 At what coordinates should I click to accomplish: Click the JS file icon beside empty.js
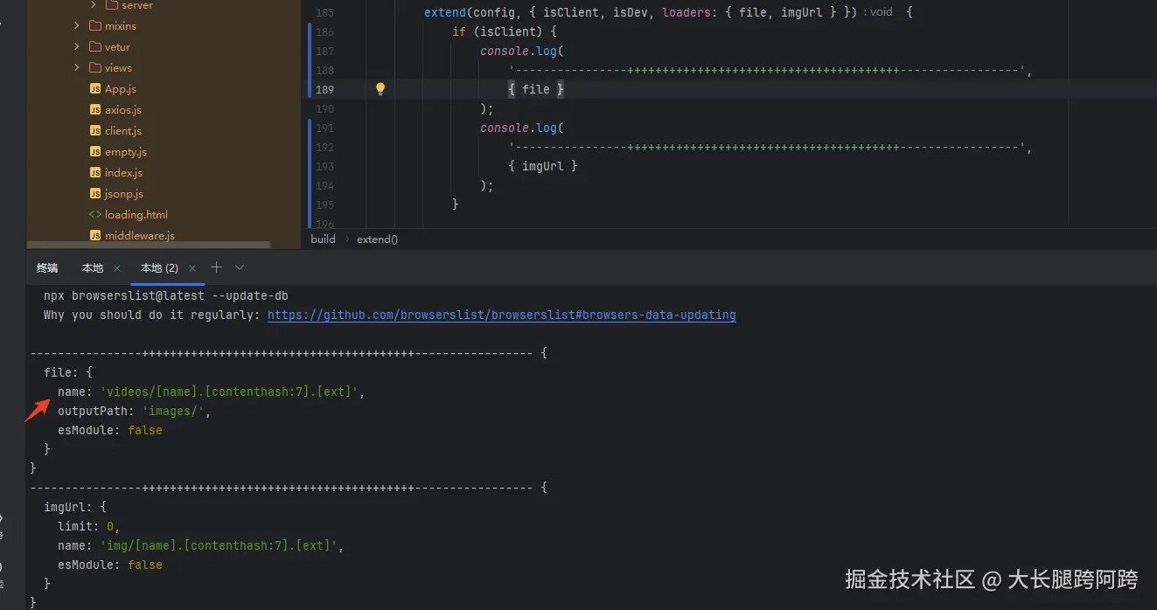95,152
